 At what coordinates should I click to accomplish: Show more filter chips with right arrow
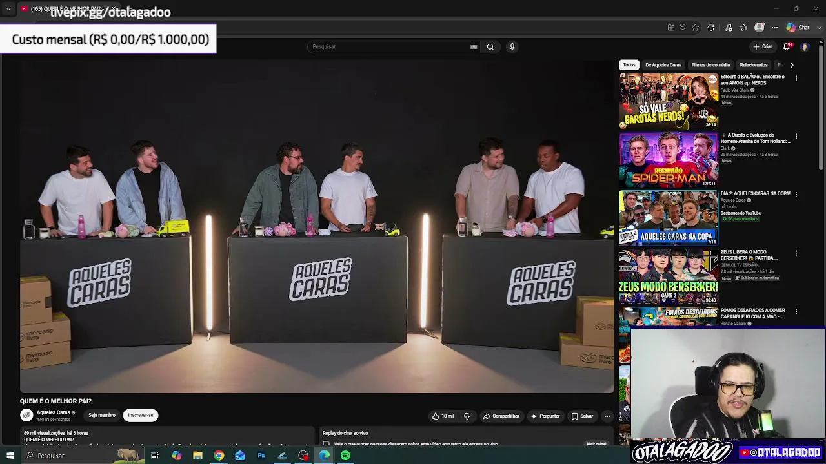click(792, 65)
